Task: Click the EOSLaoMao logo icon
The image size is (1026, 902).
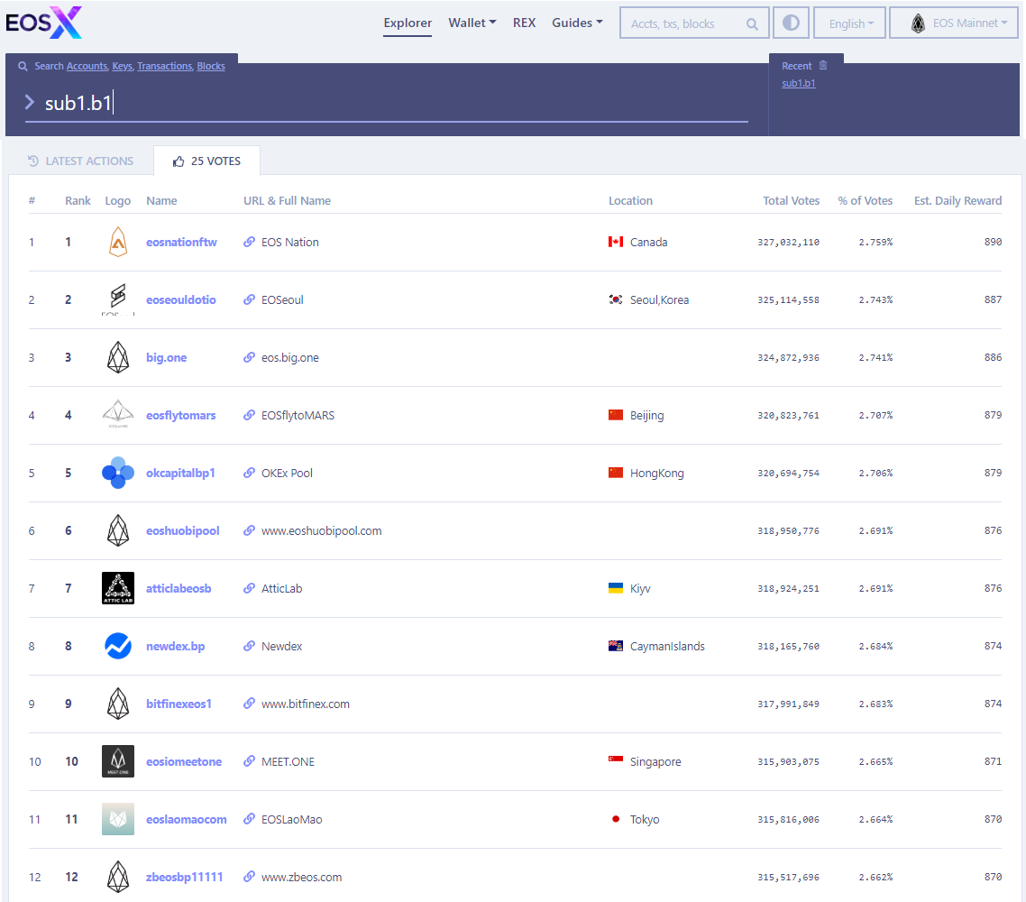Action: coord(118,819)
